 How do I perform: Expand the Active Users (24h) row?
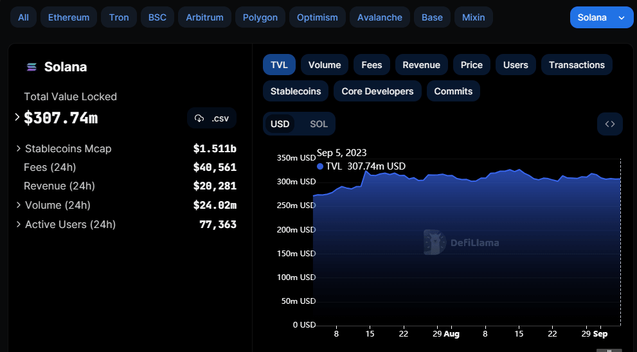tap(19, 224)
